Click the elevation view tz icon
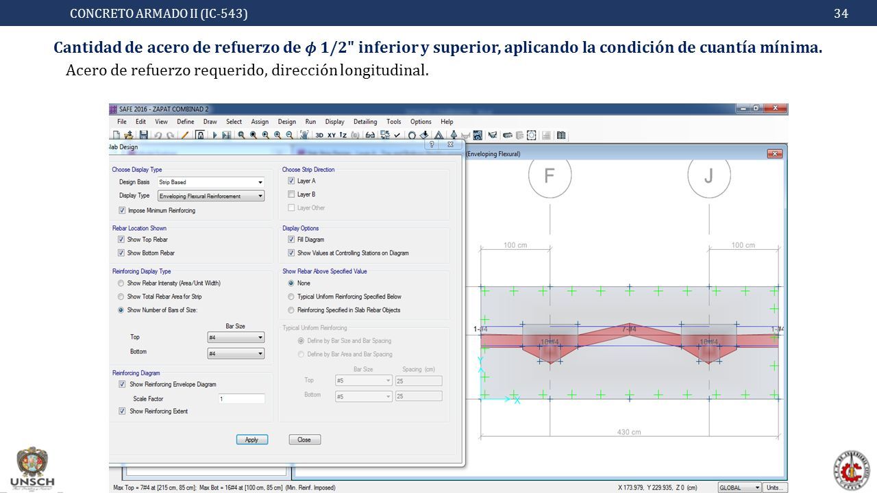The width and height of the screenshot is (877, 493). (343, 135)
